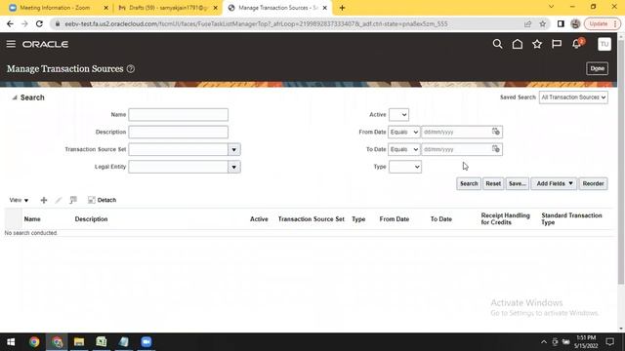Open the Notepad app on the taskbar
This screenshot has height=351, width=625.
pos(124,342)
